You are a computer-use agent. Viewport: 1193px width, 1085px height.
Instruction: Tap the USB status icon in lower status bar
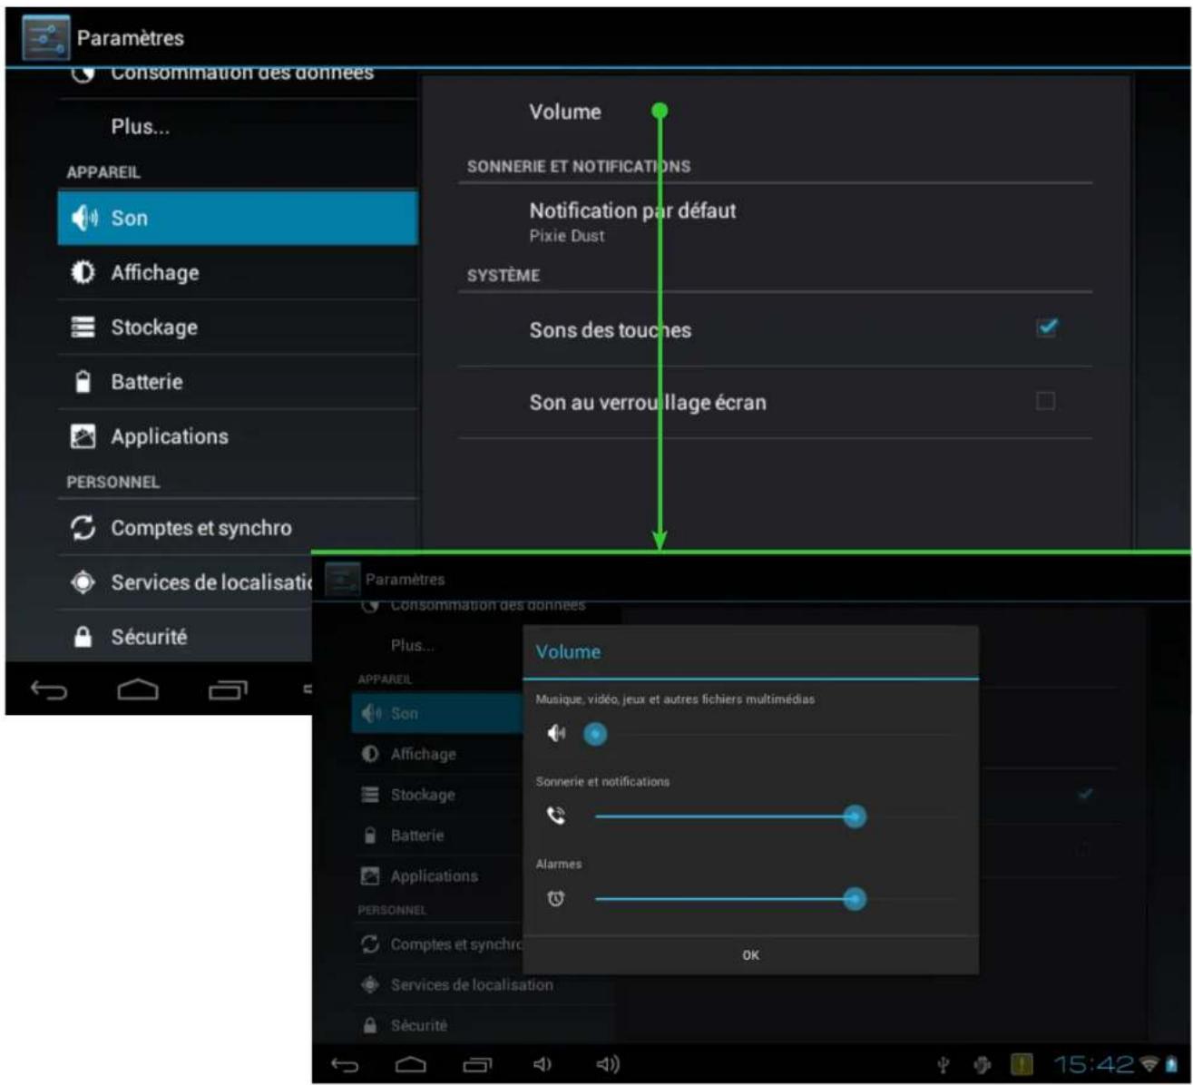pyautogui.click(x=944, y=1065)
